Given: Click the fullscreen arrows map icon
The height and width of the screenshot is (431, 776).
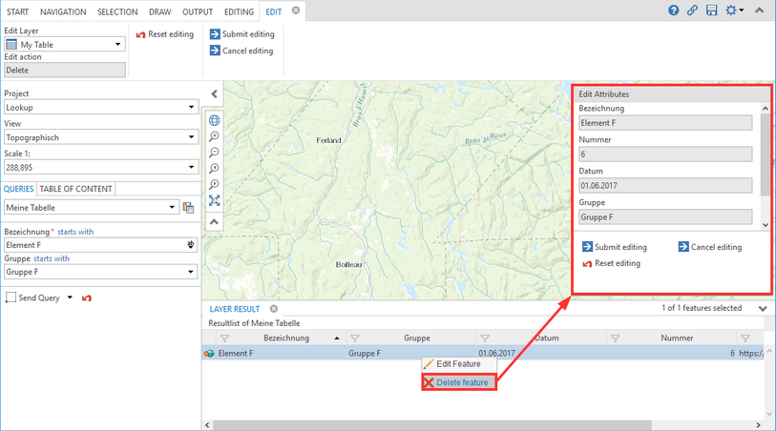Looking at the screenshot, I should pyautogui.click(x=215, y=200).
